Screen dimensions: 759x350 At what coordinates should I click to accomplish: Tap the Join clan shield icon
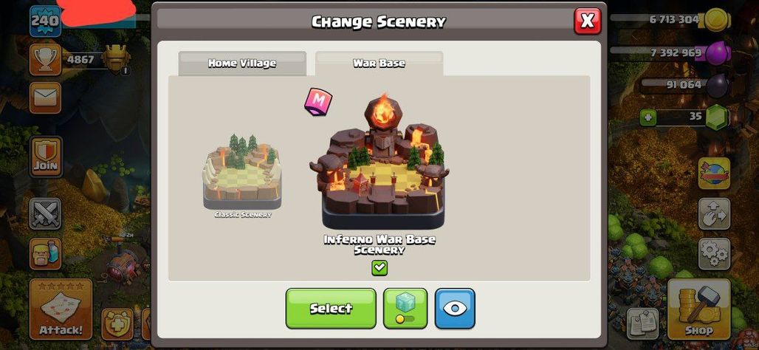[x=46, y=157]
